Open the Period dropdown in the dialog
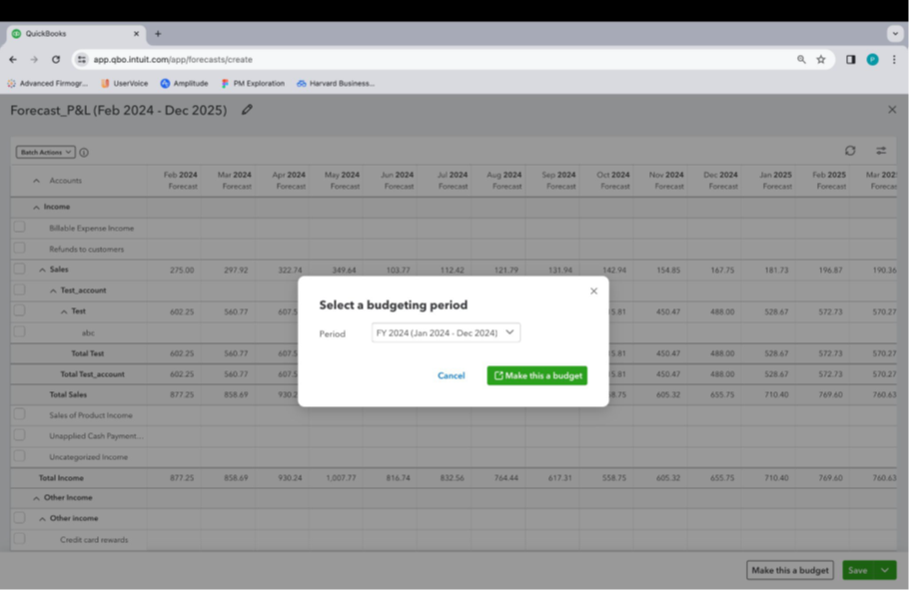Image resolution: width=909 pixels, height=590 pixels. [x=446, y=333]
